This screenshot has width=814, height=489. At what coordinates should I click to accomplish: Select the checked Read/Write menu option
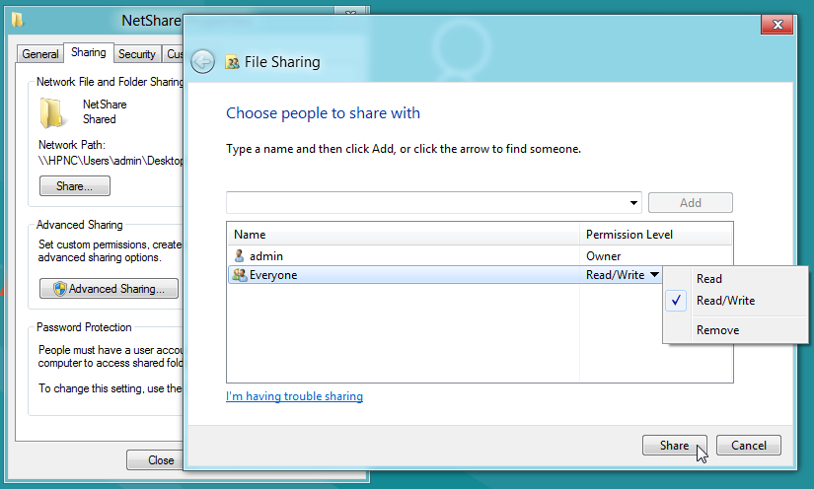click(x=724, y=301)
